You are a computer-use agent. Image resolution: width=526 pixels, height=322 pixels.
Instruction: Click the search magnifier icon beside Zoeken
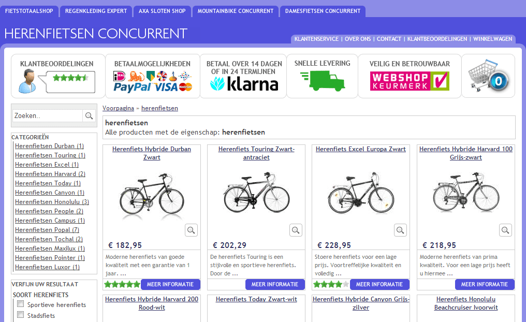tap(89, 116)
